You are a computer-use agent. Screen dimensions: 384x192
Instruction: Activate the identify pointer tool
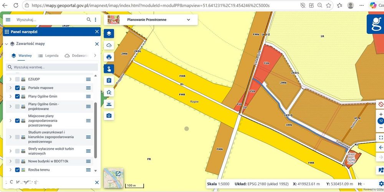109,69
